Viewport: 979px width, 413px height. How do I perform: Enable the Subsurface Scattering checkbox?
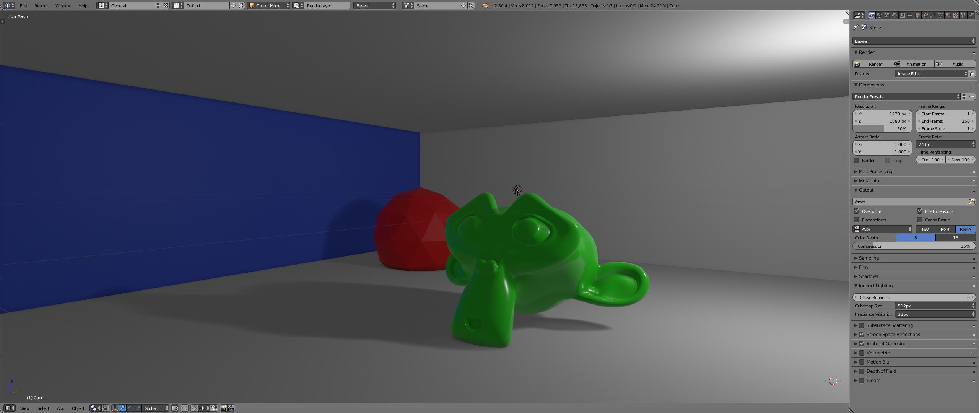[862, 325]
